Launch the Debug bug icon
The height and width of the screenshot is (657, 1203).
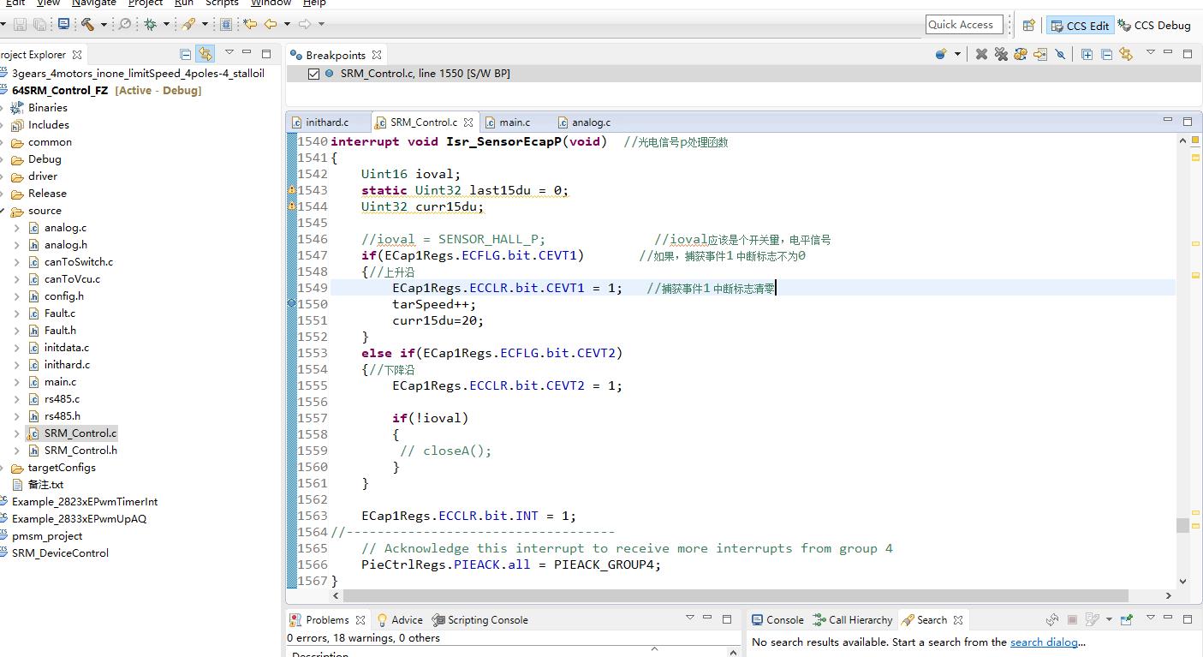(150, 24)
